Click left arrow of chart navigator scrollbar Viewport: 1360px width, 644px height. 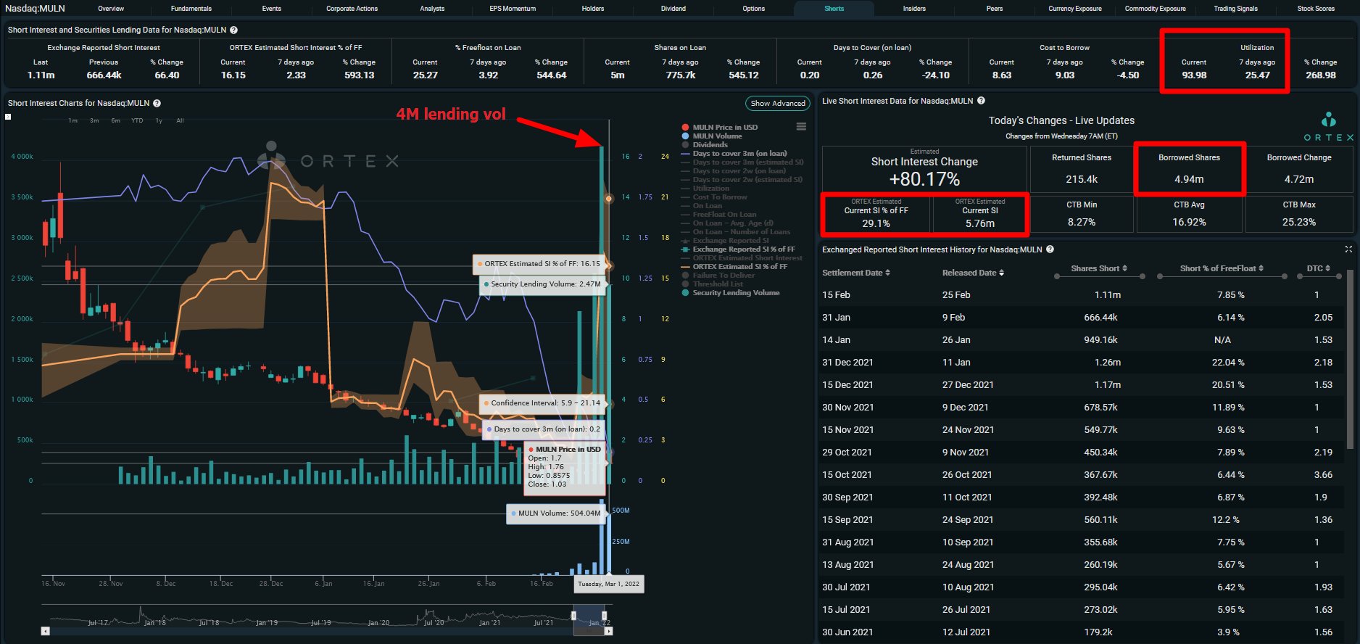(46, 631)
